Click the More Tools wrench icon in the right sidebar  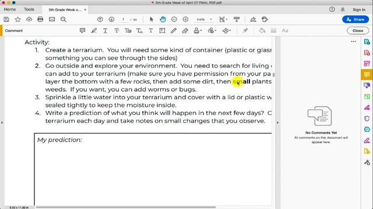click(x=367, y=163)
